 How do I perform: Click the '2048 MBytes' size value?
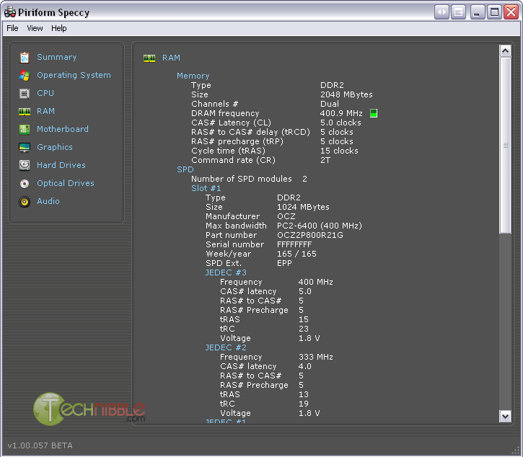pyautogui.click(x=346, y=94)
